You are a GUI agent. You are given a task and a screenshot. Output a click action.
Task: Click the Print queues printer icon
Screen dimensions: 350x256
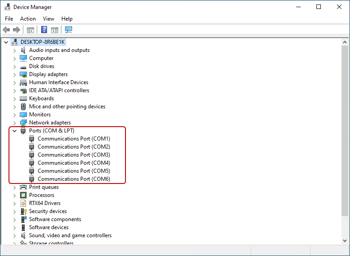(x=23, y=187)
